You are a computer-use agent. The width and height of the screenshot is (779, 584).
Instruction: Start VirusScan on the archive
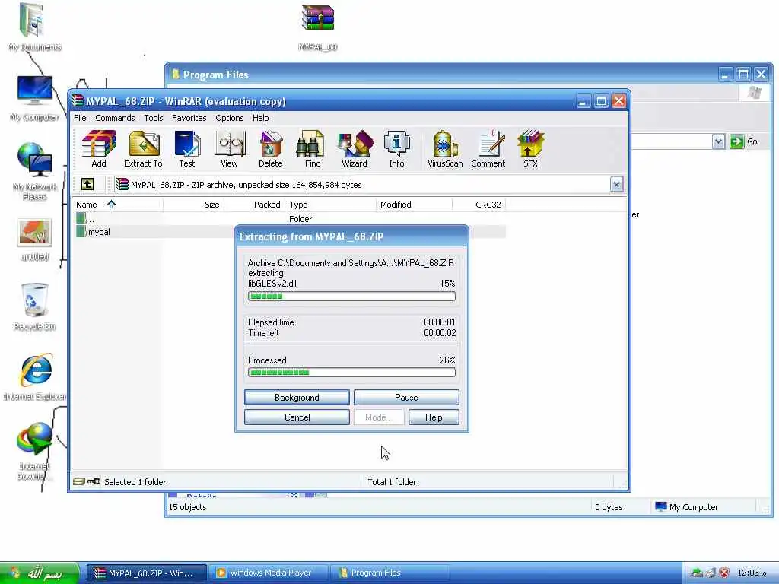[444, 148]
